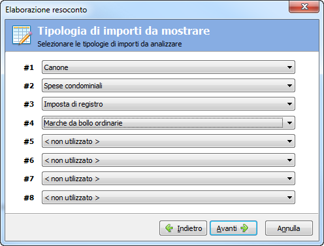Click the spreadsheet-with-pencil header icon

(x=22, y=35)
